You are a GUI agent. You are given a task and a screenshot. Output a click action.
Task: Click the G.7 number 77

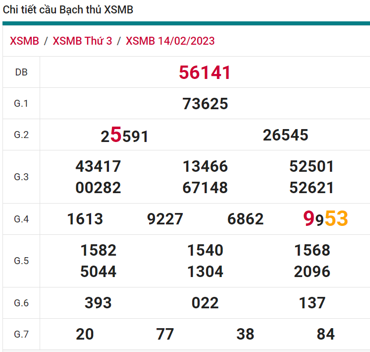(165, 334)
